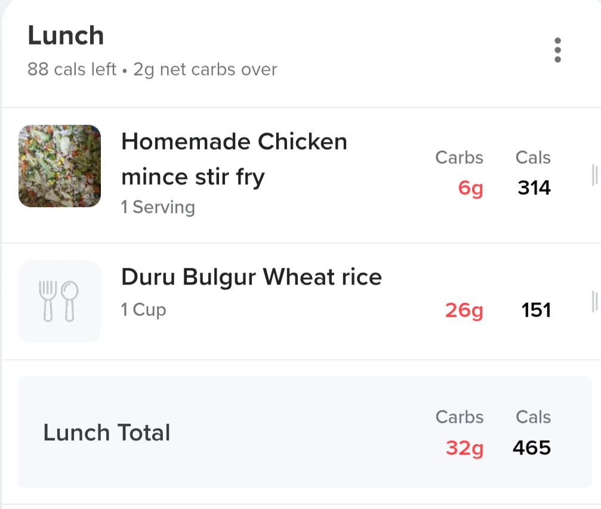Select the 465 total calories value
The height and width of the screenshot is (509, 601).
tap(532, 448)
